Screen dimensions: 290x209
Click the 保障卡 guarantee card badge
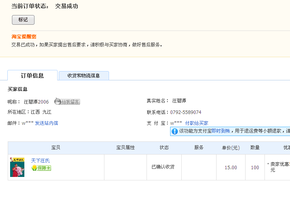pos(41,168)
